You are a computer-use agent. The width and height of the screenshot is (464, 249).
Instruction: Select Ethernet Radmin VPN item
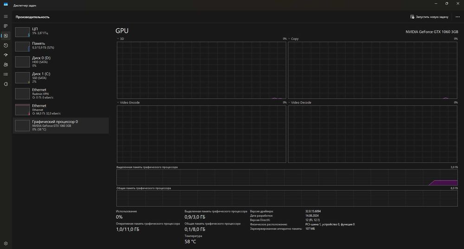pyautogui.click(x=61, y=94)
